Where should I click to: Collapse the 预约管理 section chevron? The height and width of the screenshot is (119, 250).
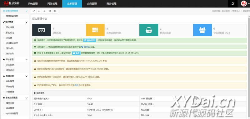27,22
